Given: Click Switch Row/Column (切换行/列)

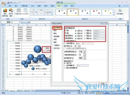Looking at the screenshot, I should point(18,12).
